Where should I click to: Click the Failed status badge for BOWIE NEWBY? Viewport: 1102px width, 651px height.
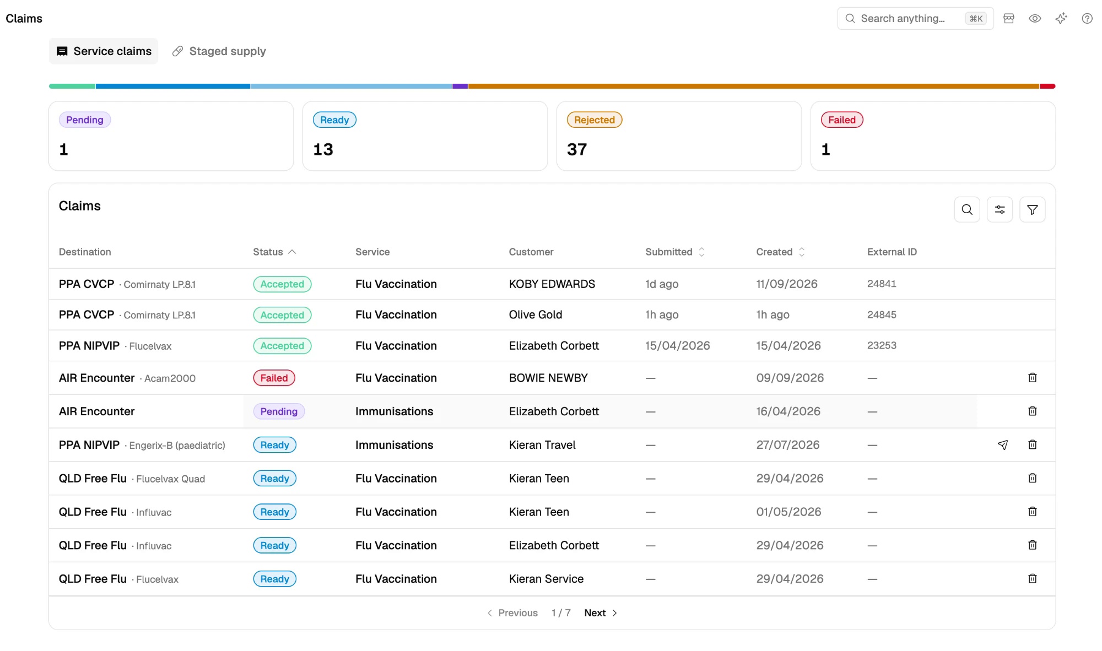pyautogui.click(x=274, y=378)
